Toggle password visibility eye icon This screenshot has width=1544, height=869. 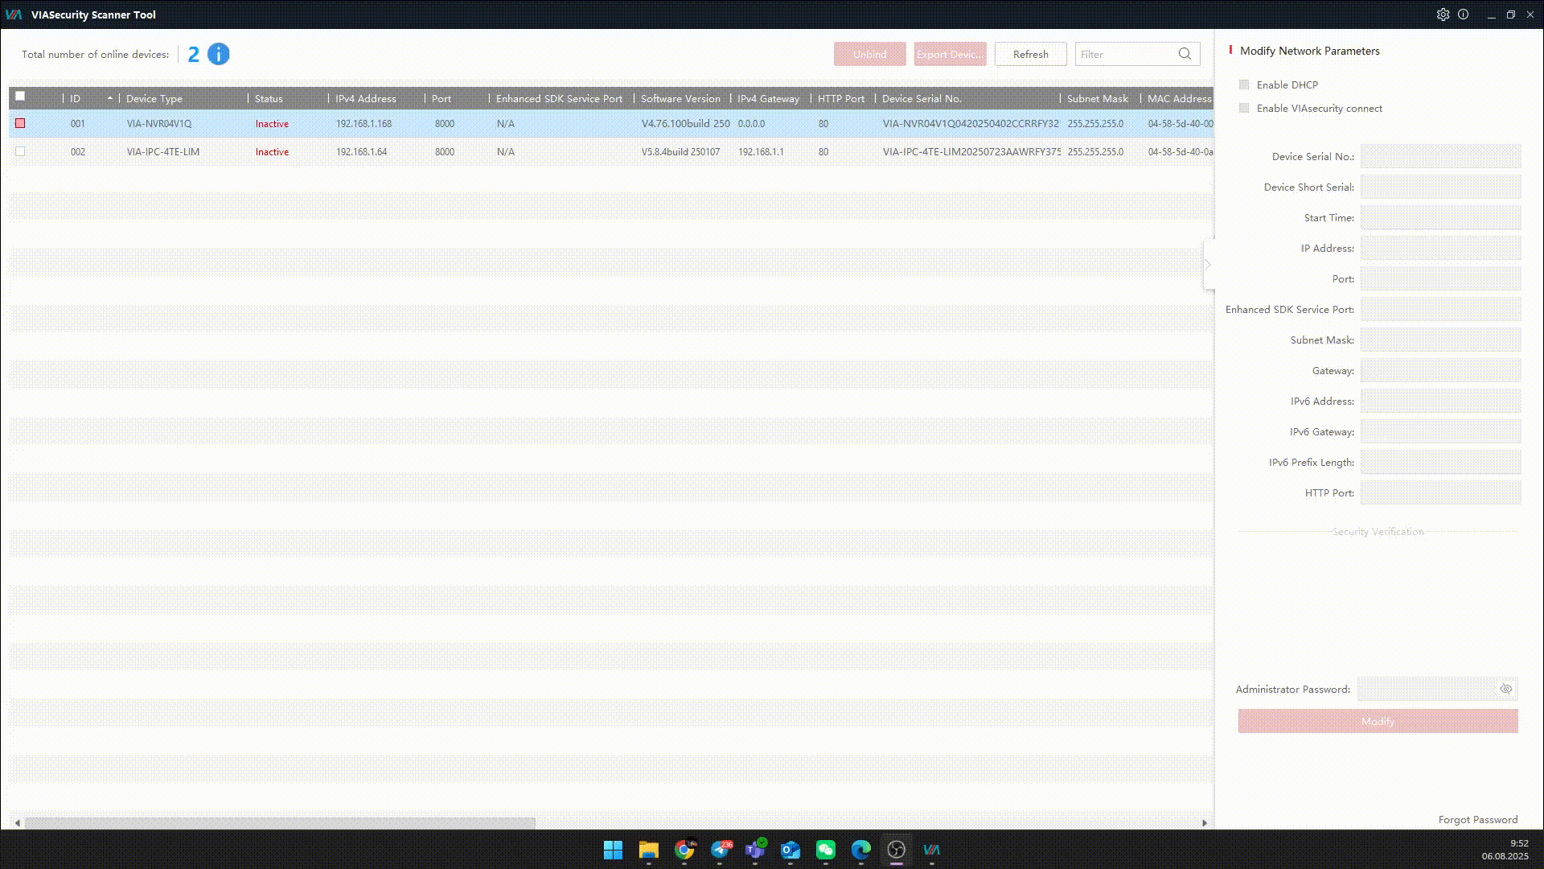1505,689
